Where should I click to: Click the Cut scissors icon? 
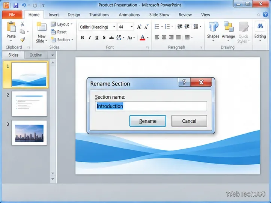coord(22,24)
